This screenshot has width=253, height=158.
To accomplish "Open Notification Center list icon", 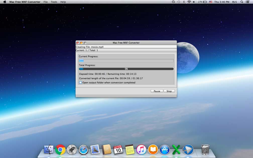I will (x=247, y=2).
